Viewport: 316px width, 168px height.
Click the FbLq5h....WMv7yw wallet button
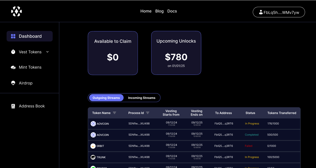(279, 12)
